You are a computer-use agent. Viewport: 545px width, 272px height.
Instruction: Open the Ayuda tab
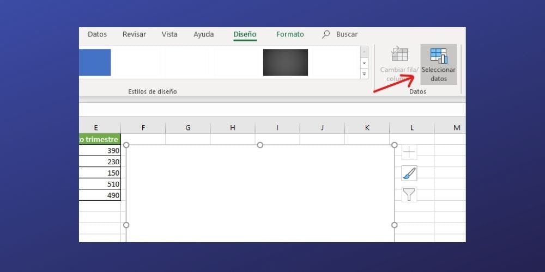(204, 34)
